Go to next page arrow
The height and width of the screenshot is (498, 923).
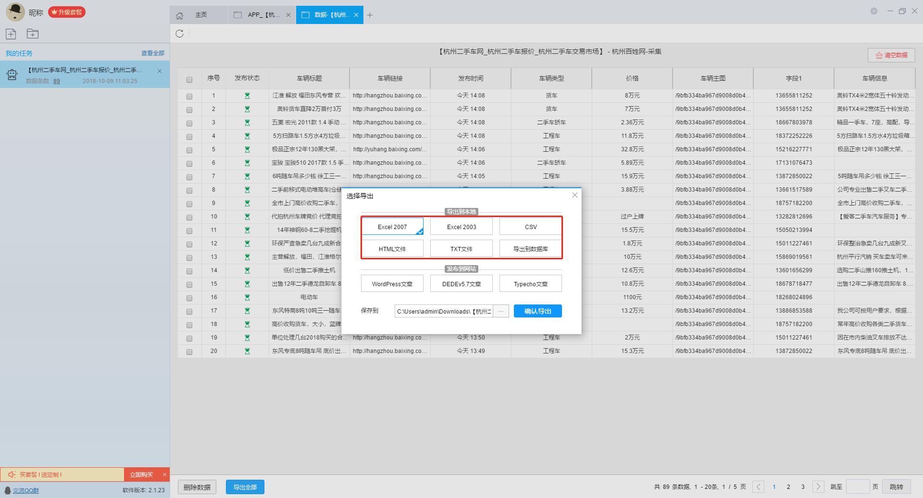[x=818, y=487]
